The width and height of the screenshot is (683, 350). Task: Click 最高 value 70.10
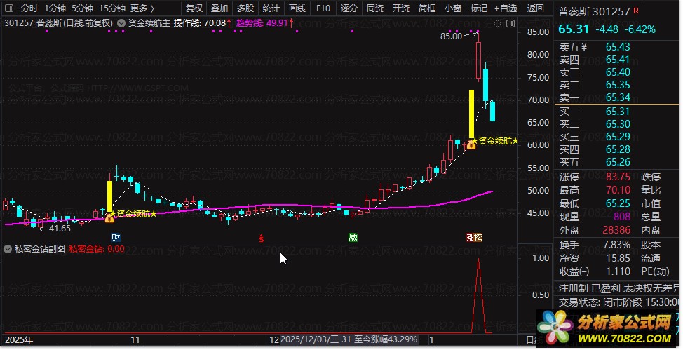[618, 190]
